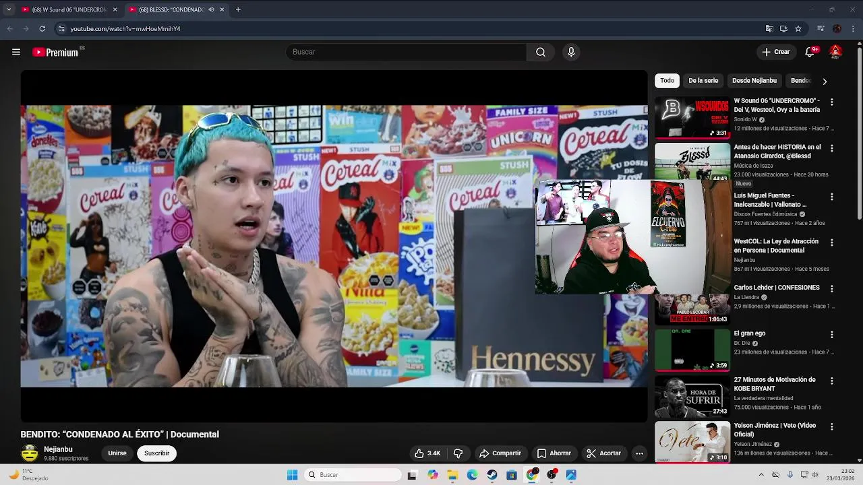Viewport: 863px width, 485px height.
Task: Open the Windows Start menu
Action: coord(292,475)
